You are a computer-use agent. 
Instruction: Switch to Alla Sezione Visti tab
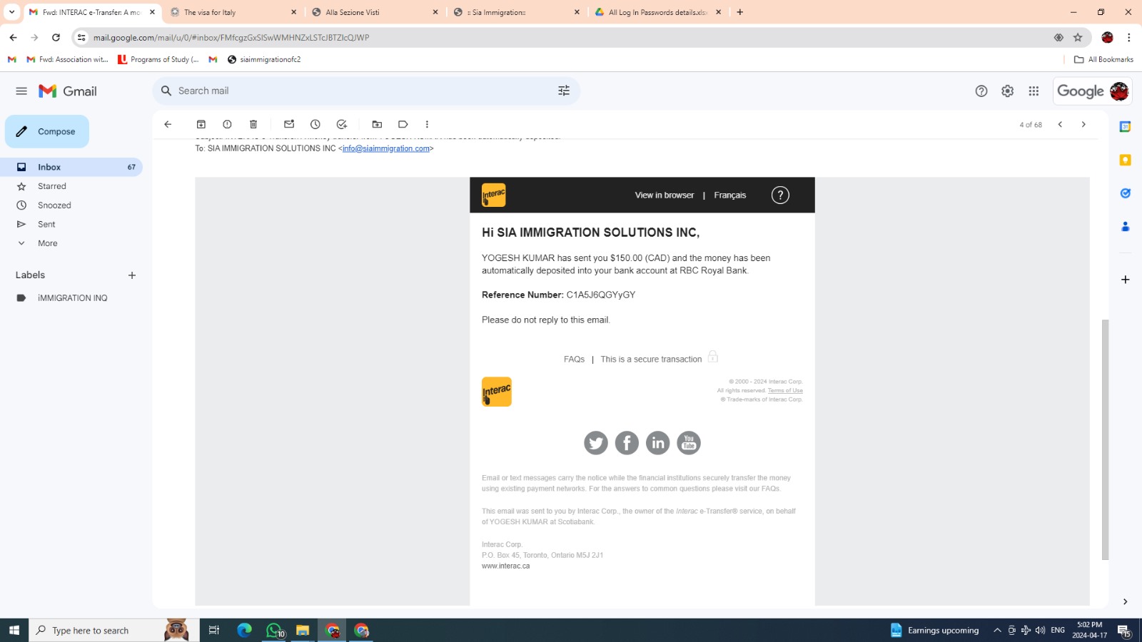point(375,12)
